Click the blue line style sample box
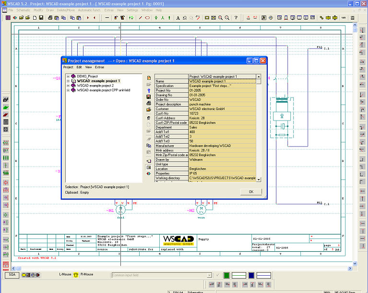This screenshot has width=368, height=293. point(264,275)
